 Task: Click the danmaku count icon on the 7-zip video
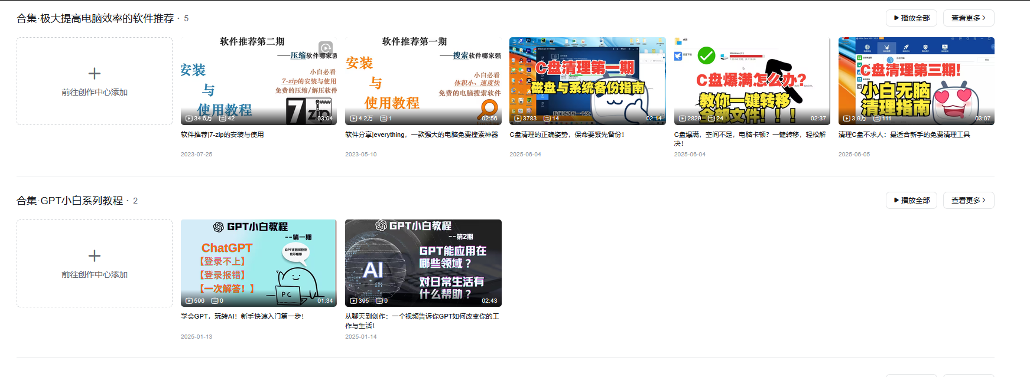(x=223, y=119)
